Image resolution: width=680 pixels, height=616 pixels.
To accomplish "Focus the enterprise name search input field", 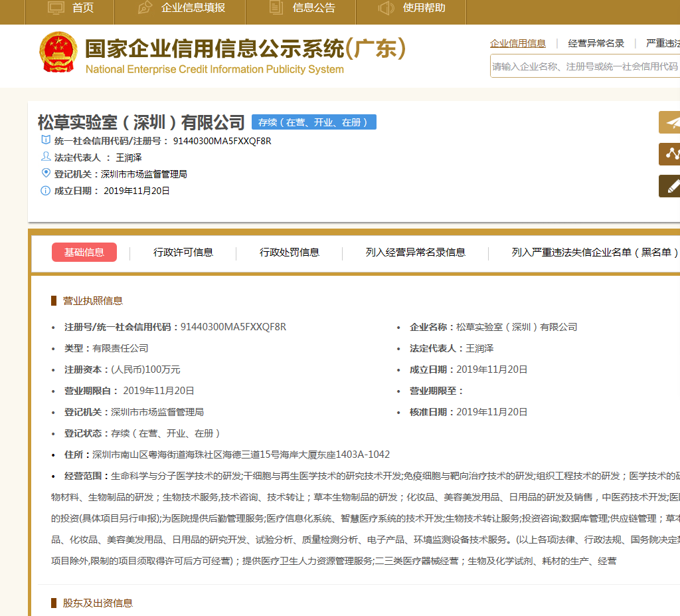I will [x=584, y=66].
